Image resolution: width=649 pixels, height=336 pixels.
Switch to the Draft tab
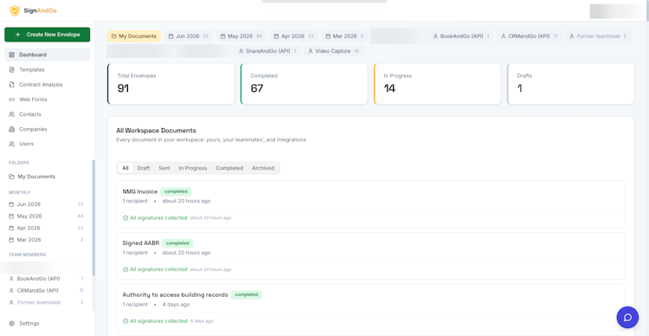tap(144, 168)
